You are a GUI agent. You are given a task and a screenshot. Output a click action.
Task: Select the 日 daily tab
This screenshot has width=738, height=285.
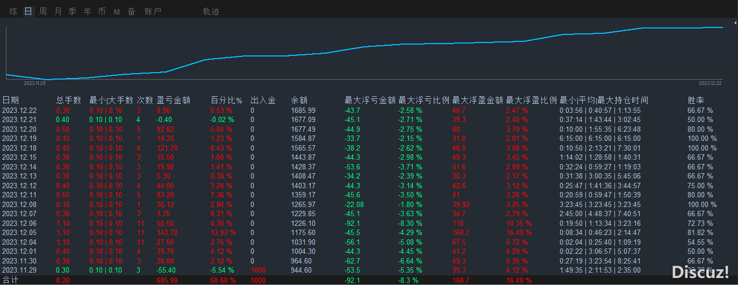[28, 11]
